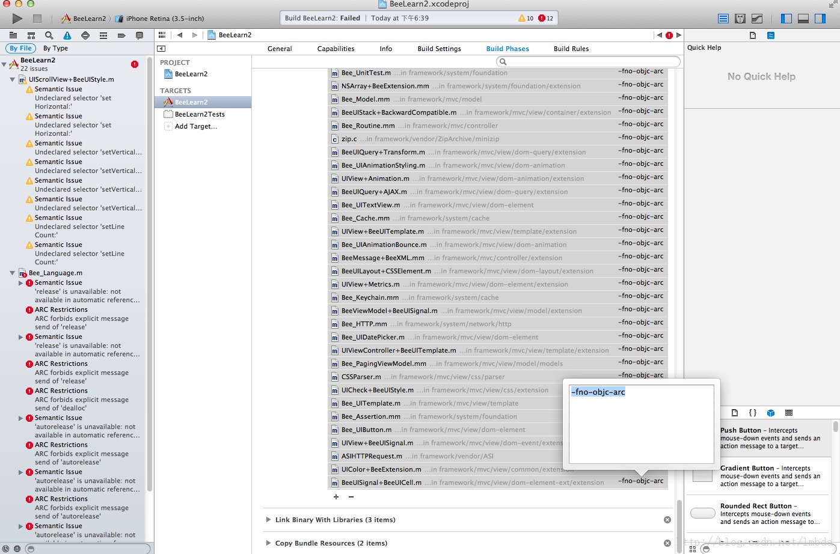The image size is (840, 554).
Task: Remove selected source file with minus button
Action: [x=351, y=497]
